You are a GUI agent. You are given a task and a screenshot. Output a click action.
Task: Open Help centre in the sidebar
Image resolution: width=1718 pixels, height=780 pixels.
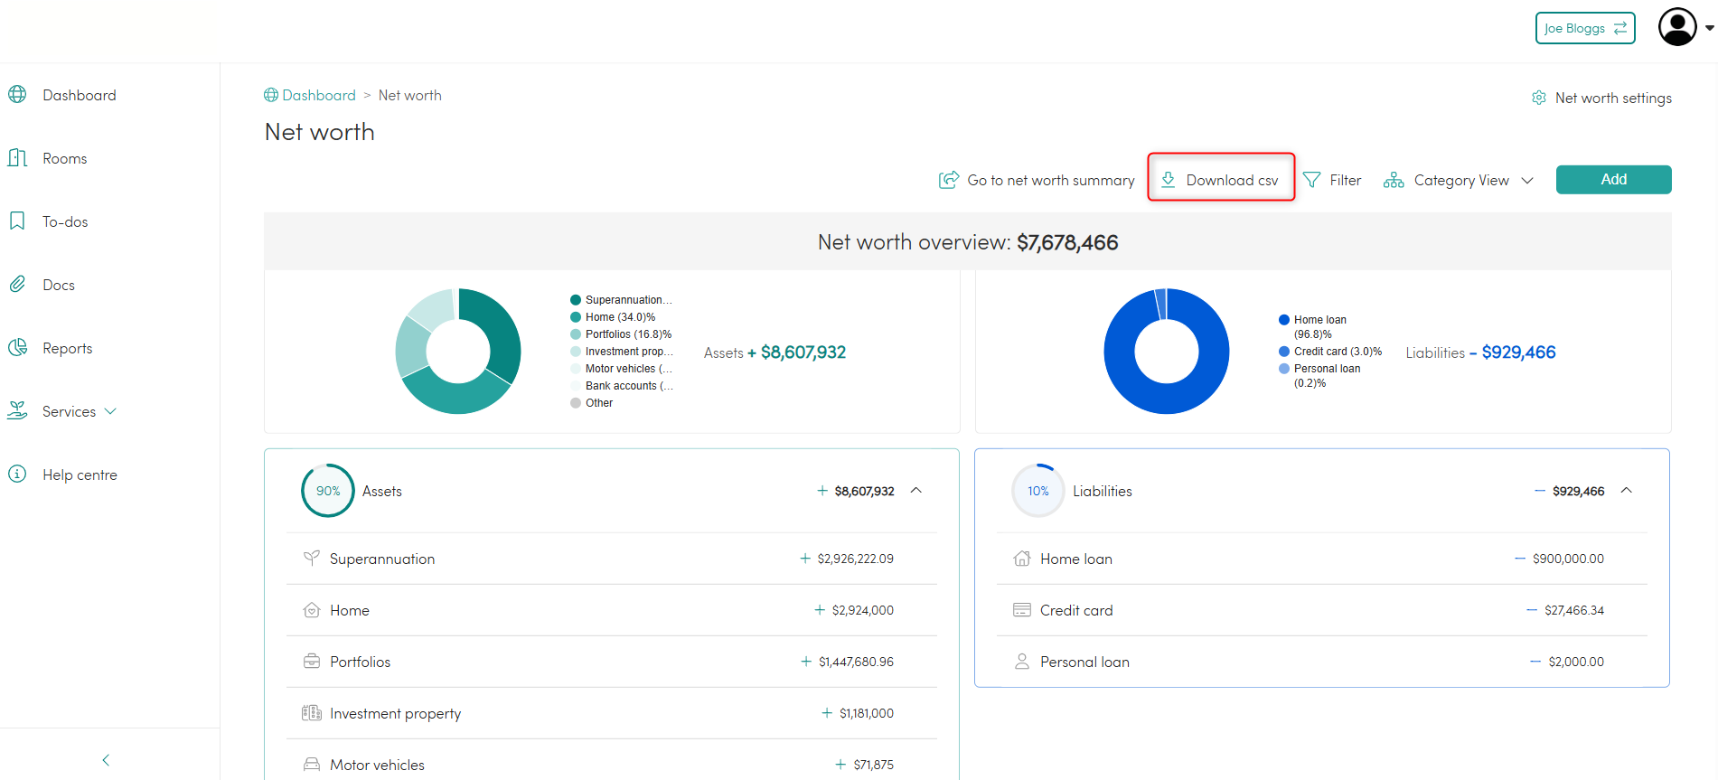coord(80,475)
